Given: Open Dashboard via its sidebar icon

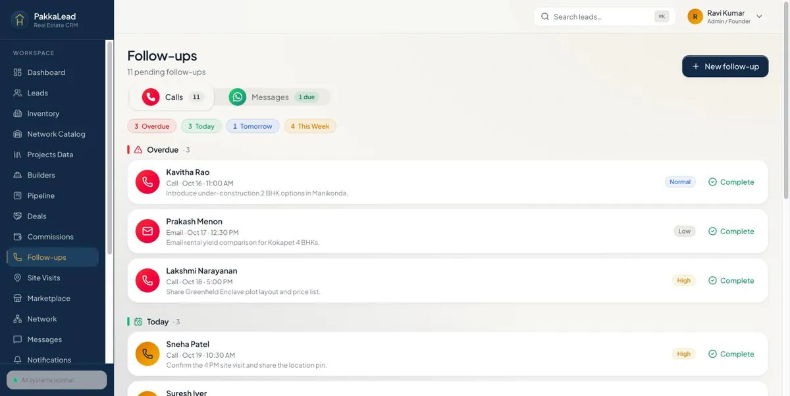Looking at the screenshot, I should (x=18, y=72).
